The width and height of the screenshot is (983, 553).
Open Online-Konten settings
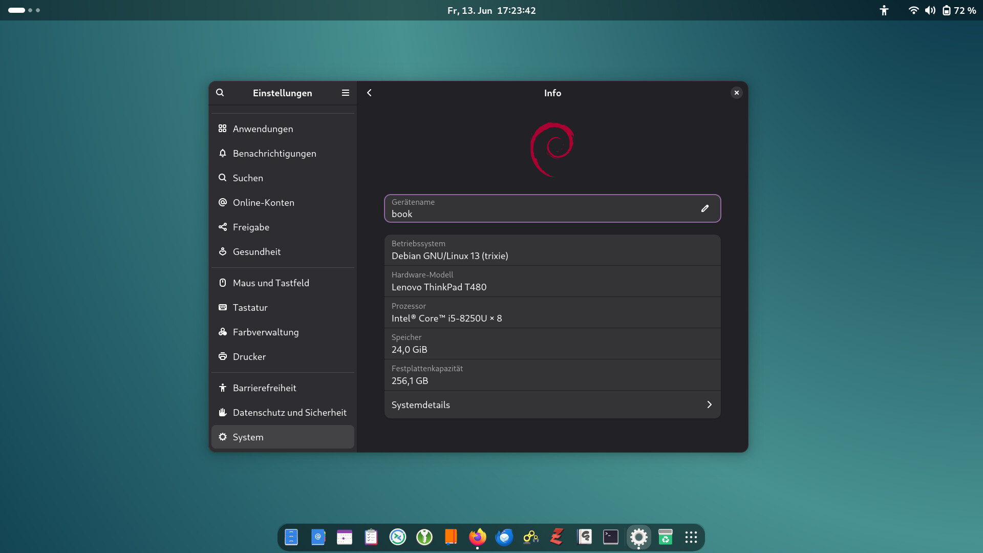pyautogui.click(x=283, y=202)
